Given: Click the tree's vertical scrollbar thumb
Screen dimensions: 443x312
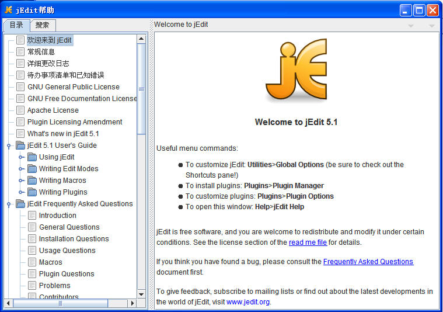Looking at the screenshot, I should pyautogui.click(x=141, y=89).
